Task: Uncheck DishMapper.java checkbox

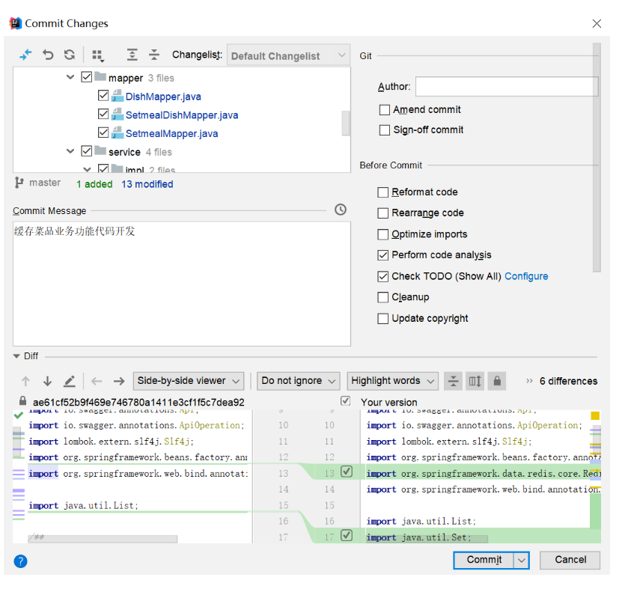Action: pos(103,95)
